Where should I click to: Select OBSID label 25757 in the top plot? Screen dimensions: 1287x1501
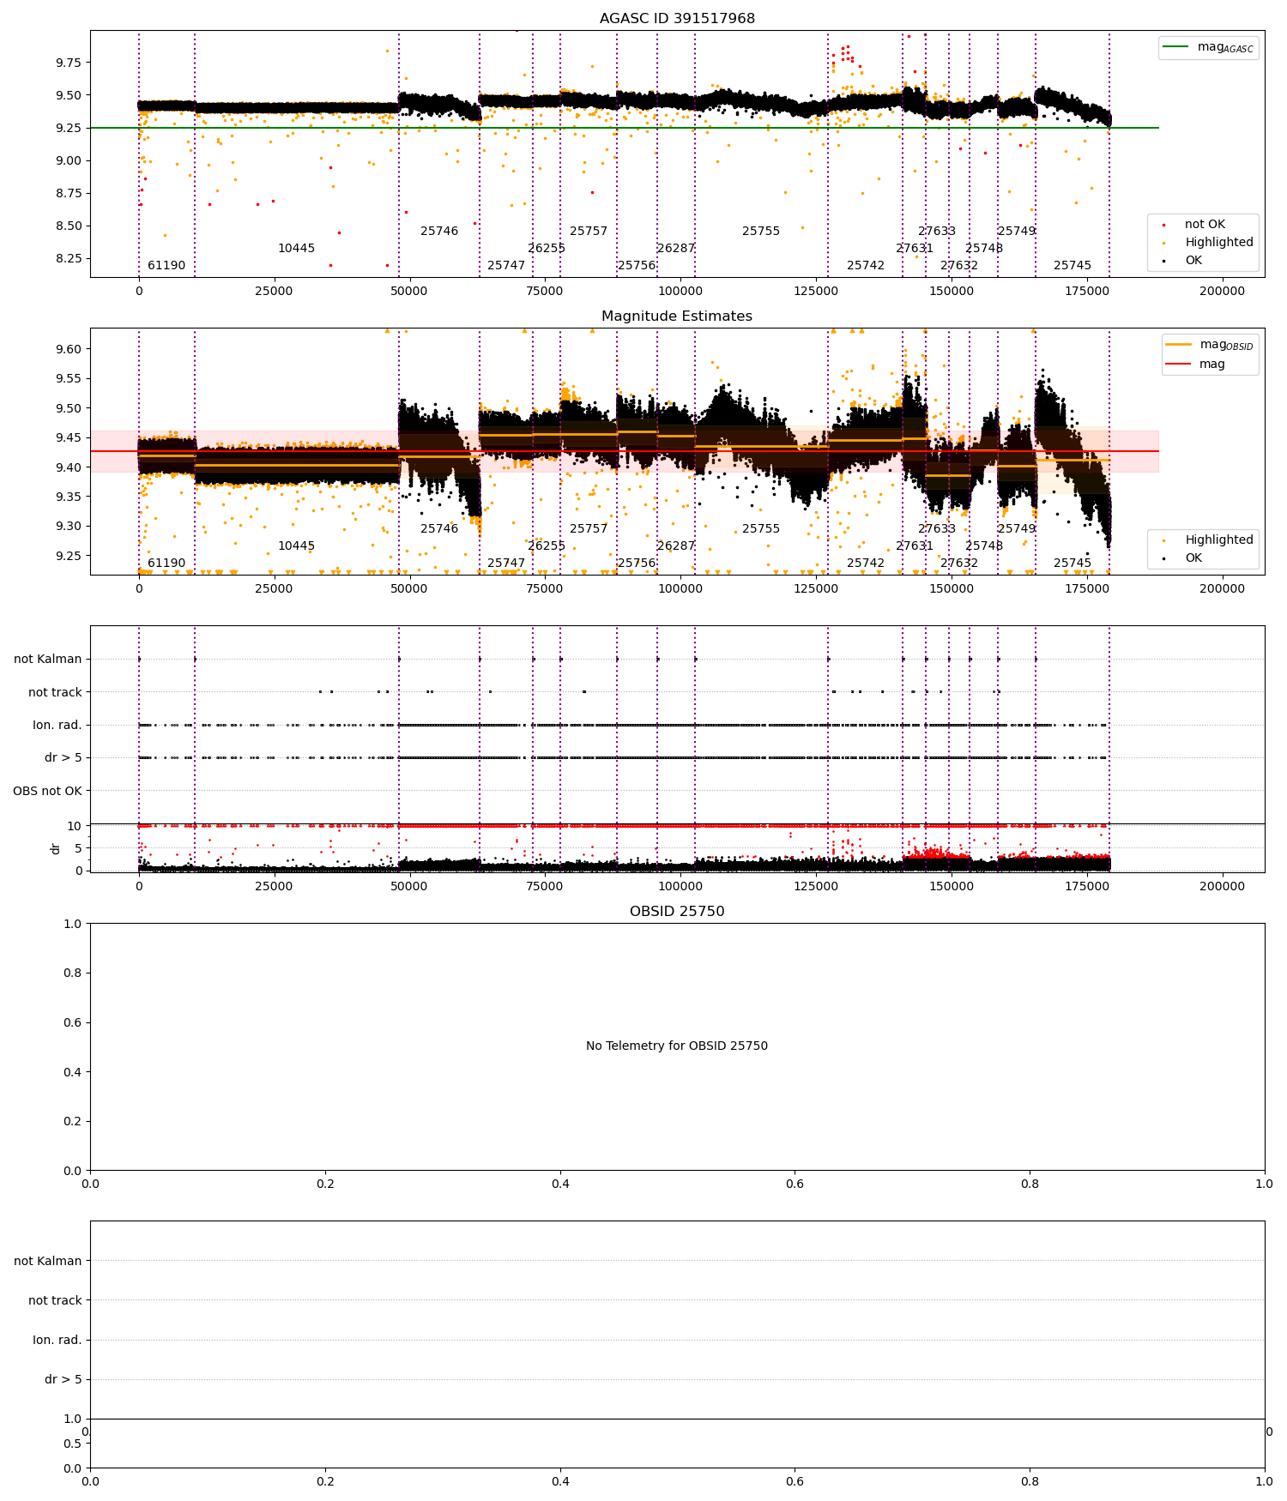tap(589, 232)
